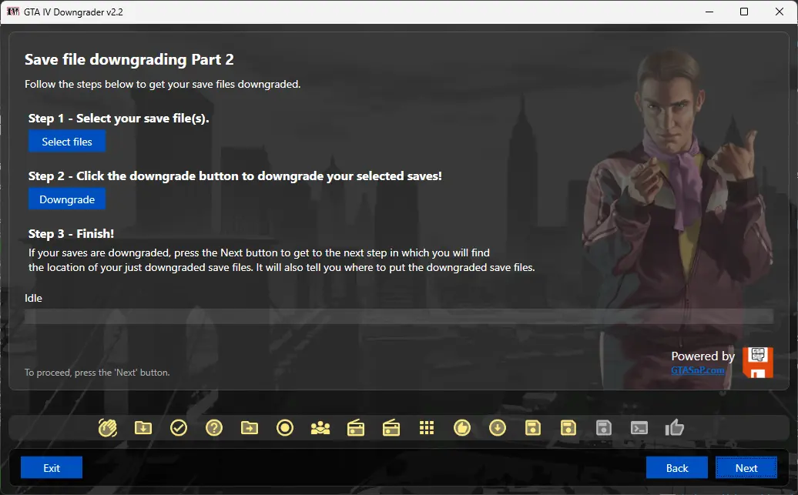
Task: Click the Select files button
Action: tap(67, 142)
